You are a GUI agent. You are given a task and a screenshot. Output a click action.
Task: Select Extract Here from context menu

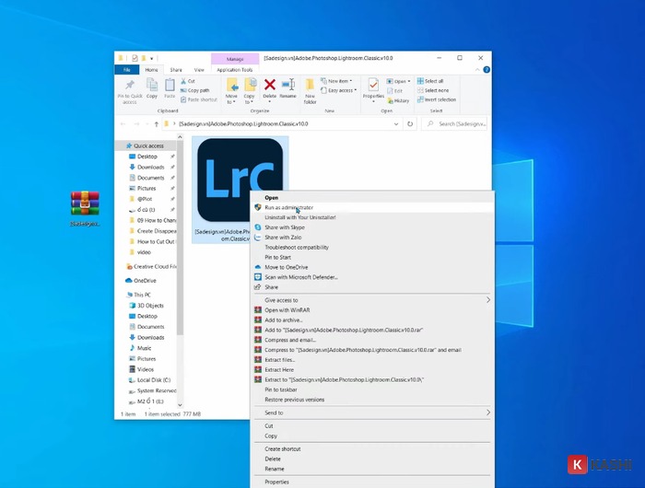(280, 369)
